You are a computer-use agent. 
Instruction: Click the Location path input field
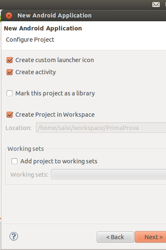(101, 128)
